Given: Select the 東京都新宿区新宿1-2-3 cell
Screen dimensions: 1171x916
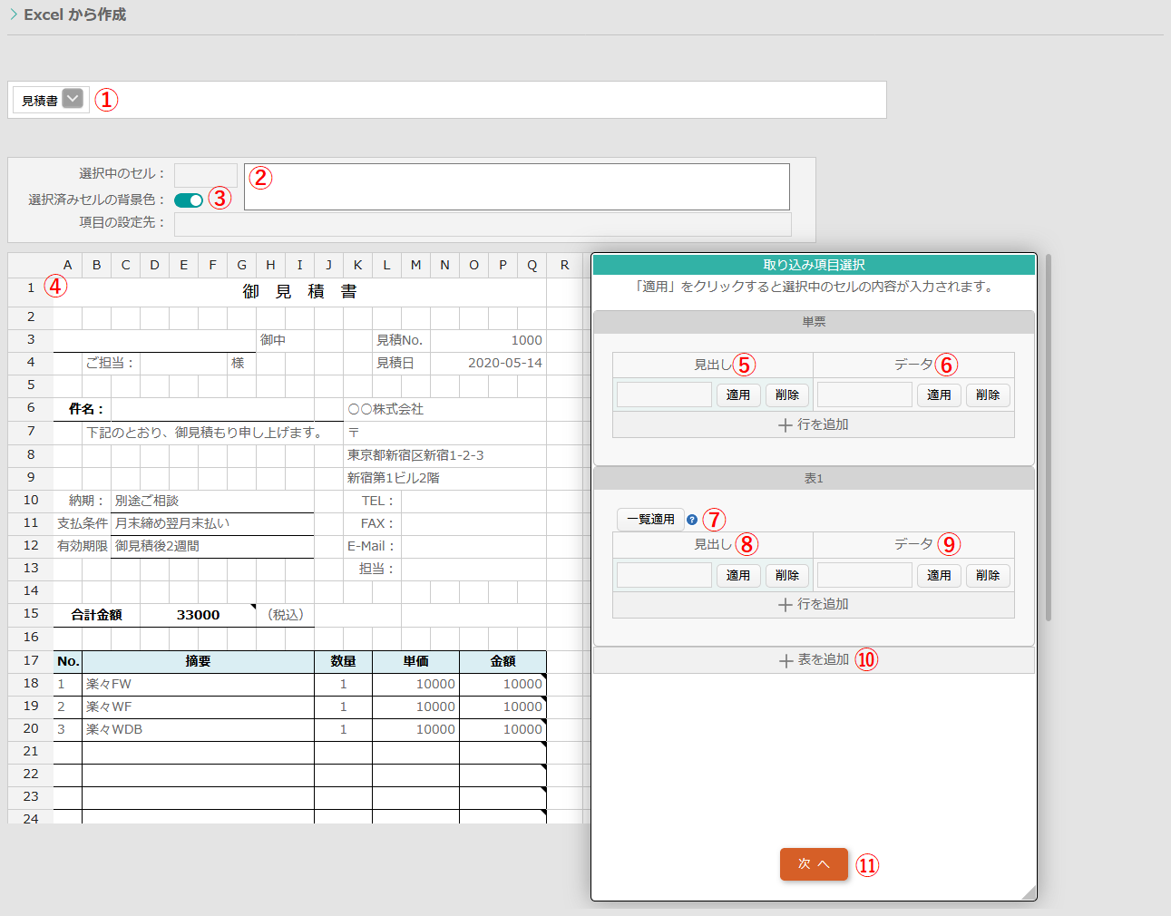Looking at the screenshot, I should (x=445, y=455).
